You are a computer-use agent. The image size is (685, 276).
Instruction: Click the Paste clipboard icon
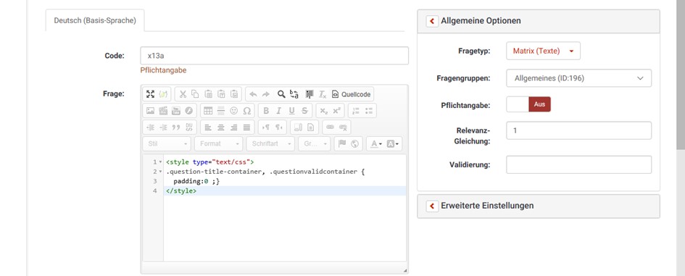[208, 94]
